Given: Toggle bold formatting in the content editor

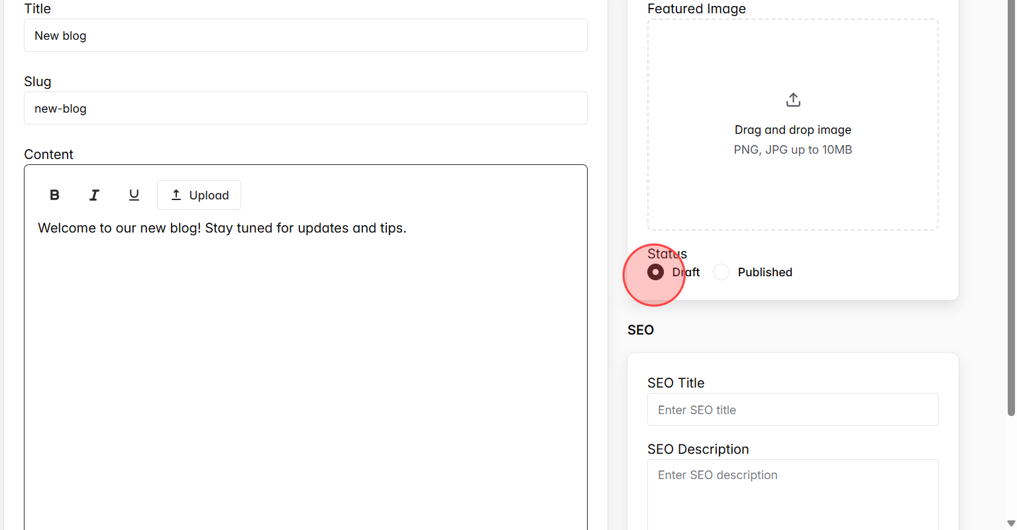Looking at the screenshot, I should 54,195.
